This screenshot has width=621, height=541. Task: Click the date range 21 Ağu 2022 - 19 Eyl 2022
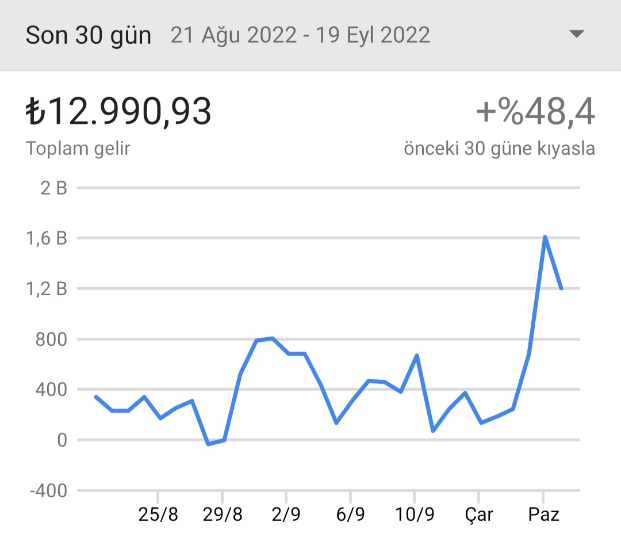click(x=300, y=35)
